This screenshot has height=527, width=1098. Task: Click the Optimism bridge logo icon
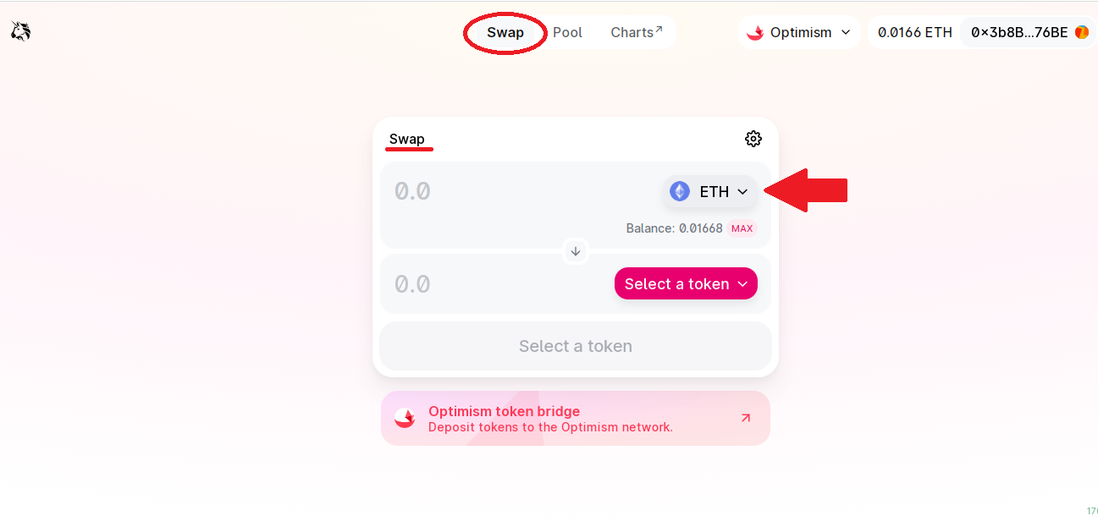(x=405, y=418)
